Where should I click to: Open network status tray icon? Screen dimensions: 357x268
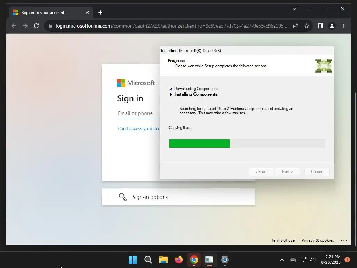304,260
